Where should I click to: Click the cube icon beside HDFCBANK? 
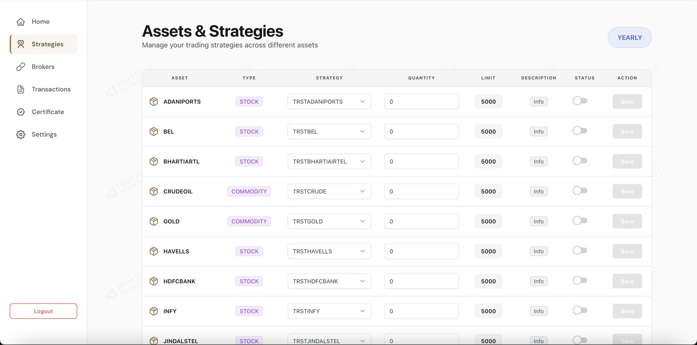pos(154,281)
